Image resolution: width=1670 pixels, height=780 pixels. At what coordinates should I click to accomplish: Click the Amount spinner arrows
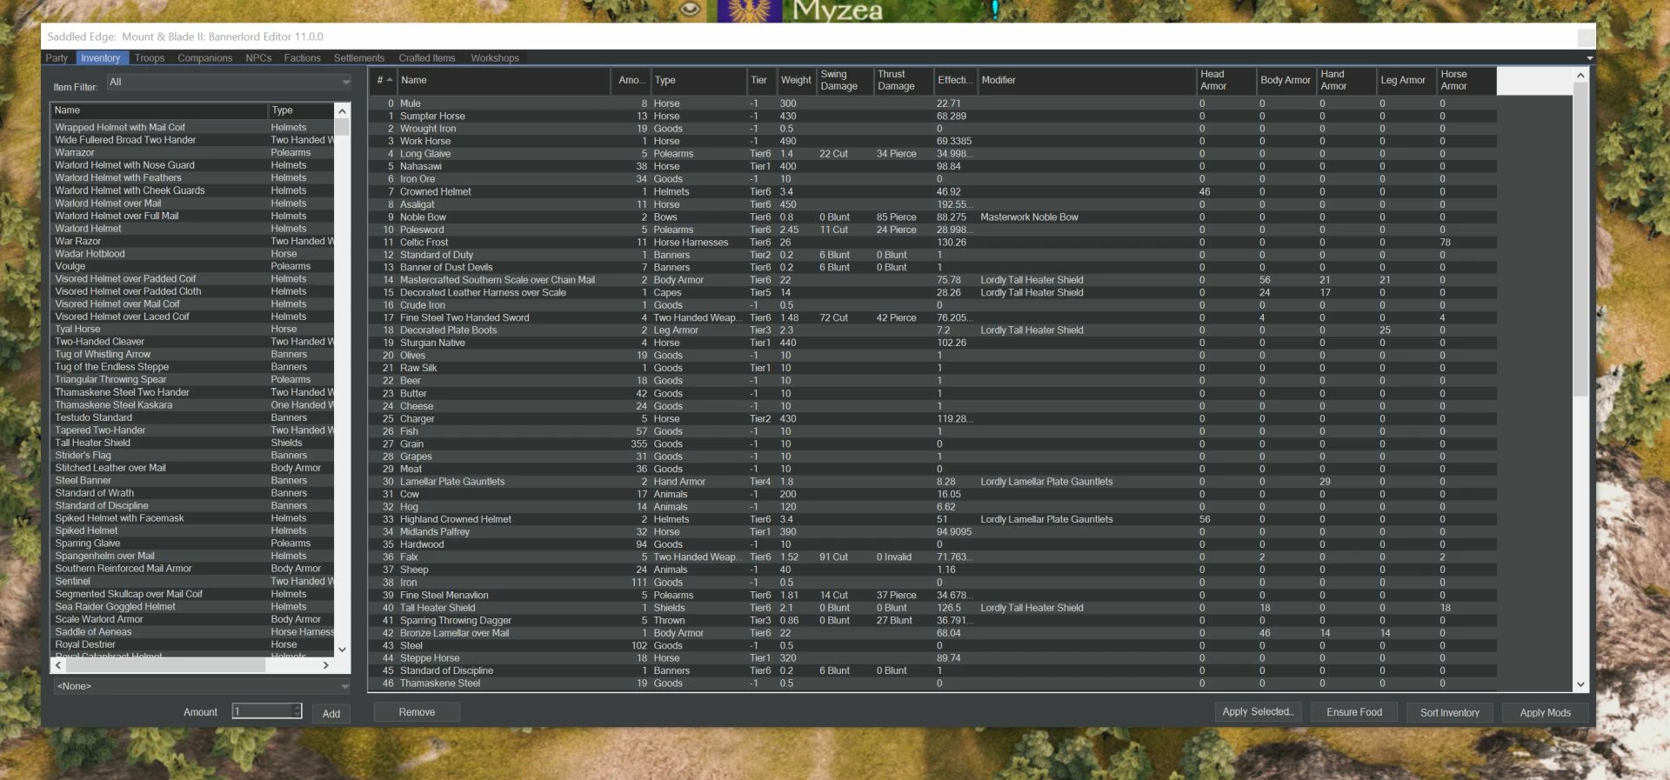pyautogui.click(x=297, y=711)
